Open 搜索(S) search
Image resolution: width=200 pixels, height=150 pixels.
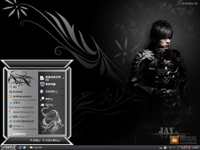47,99
